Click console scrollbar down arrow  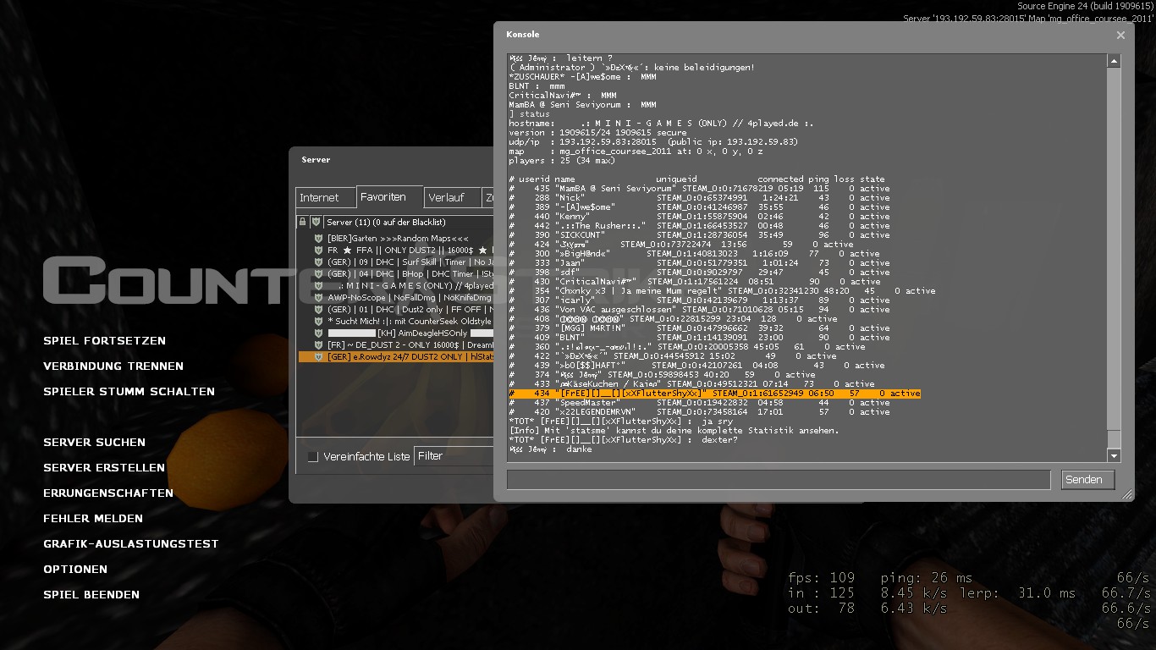[1114, 455]
